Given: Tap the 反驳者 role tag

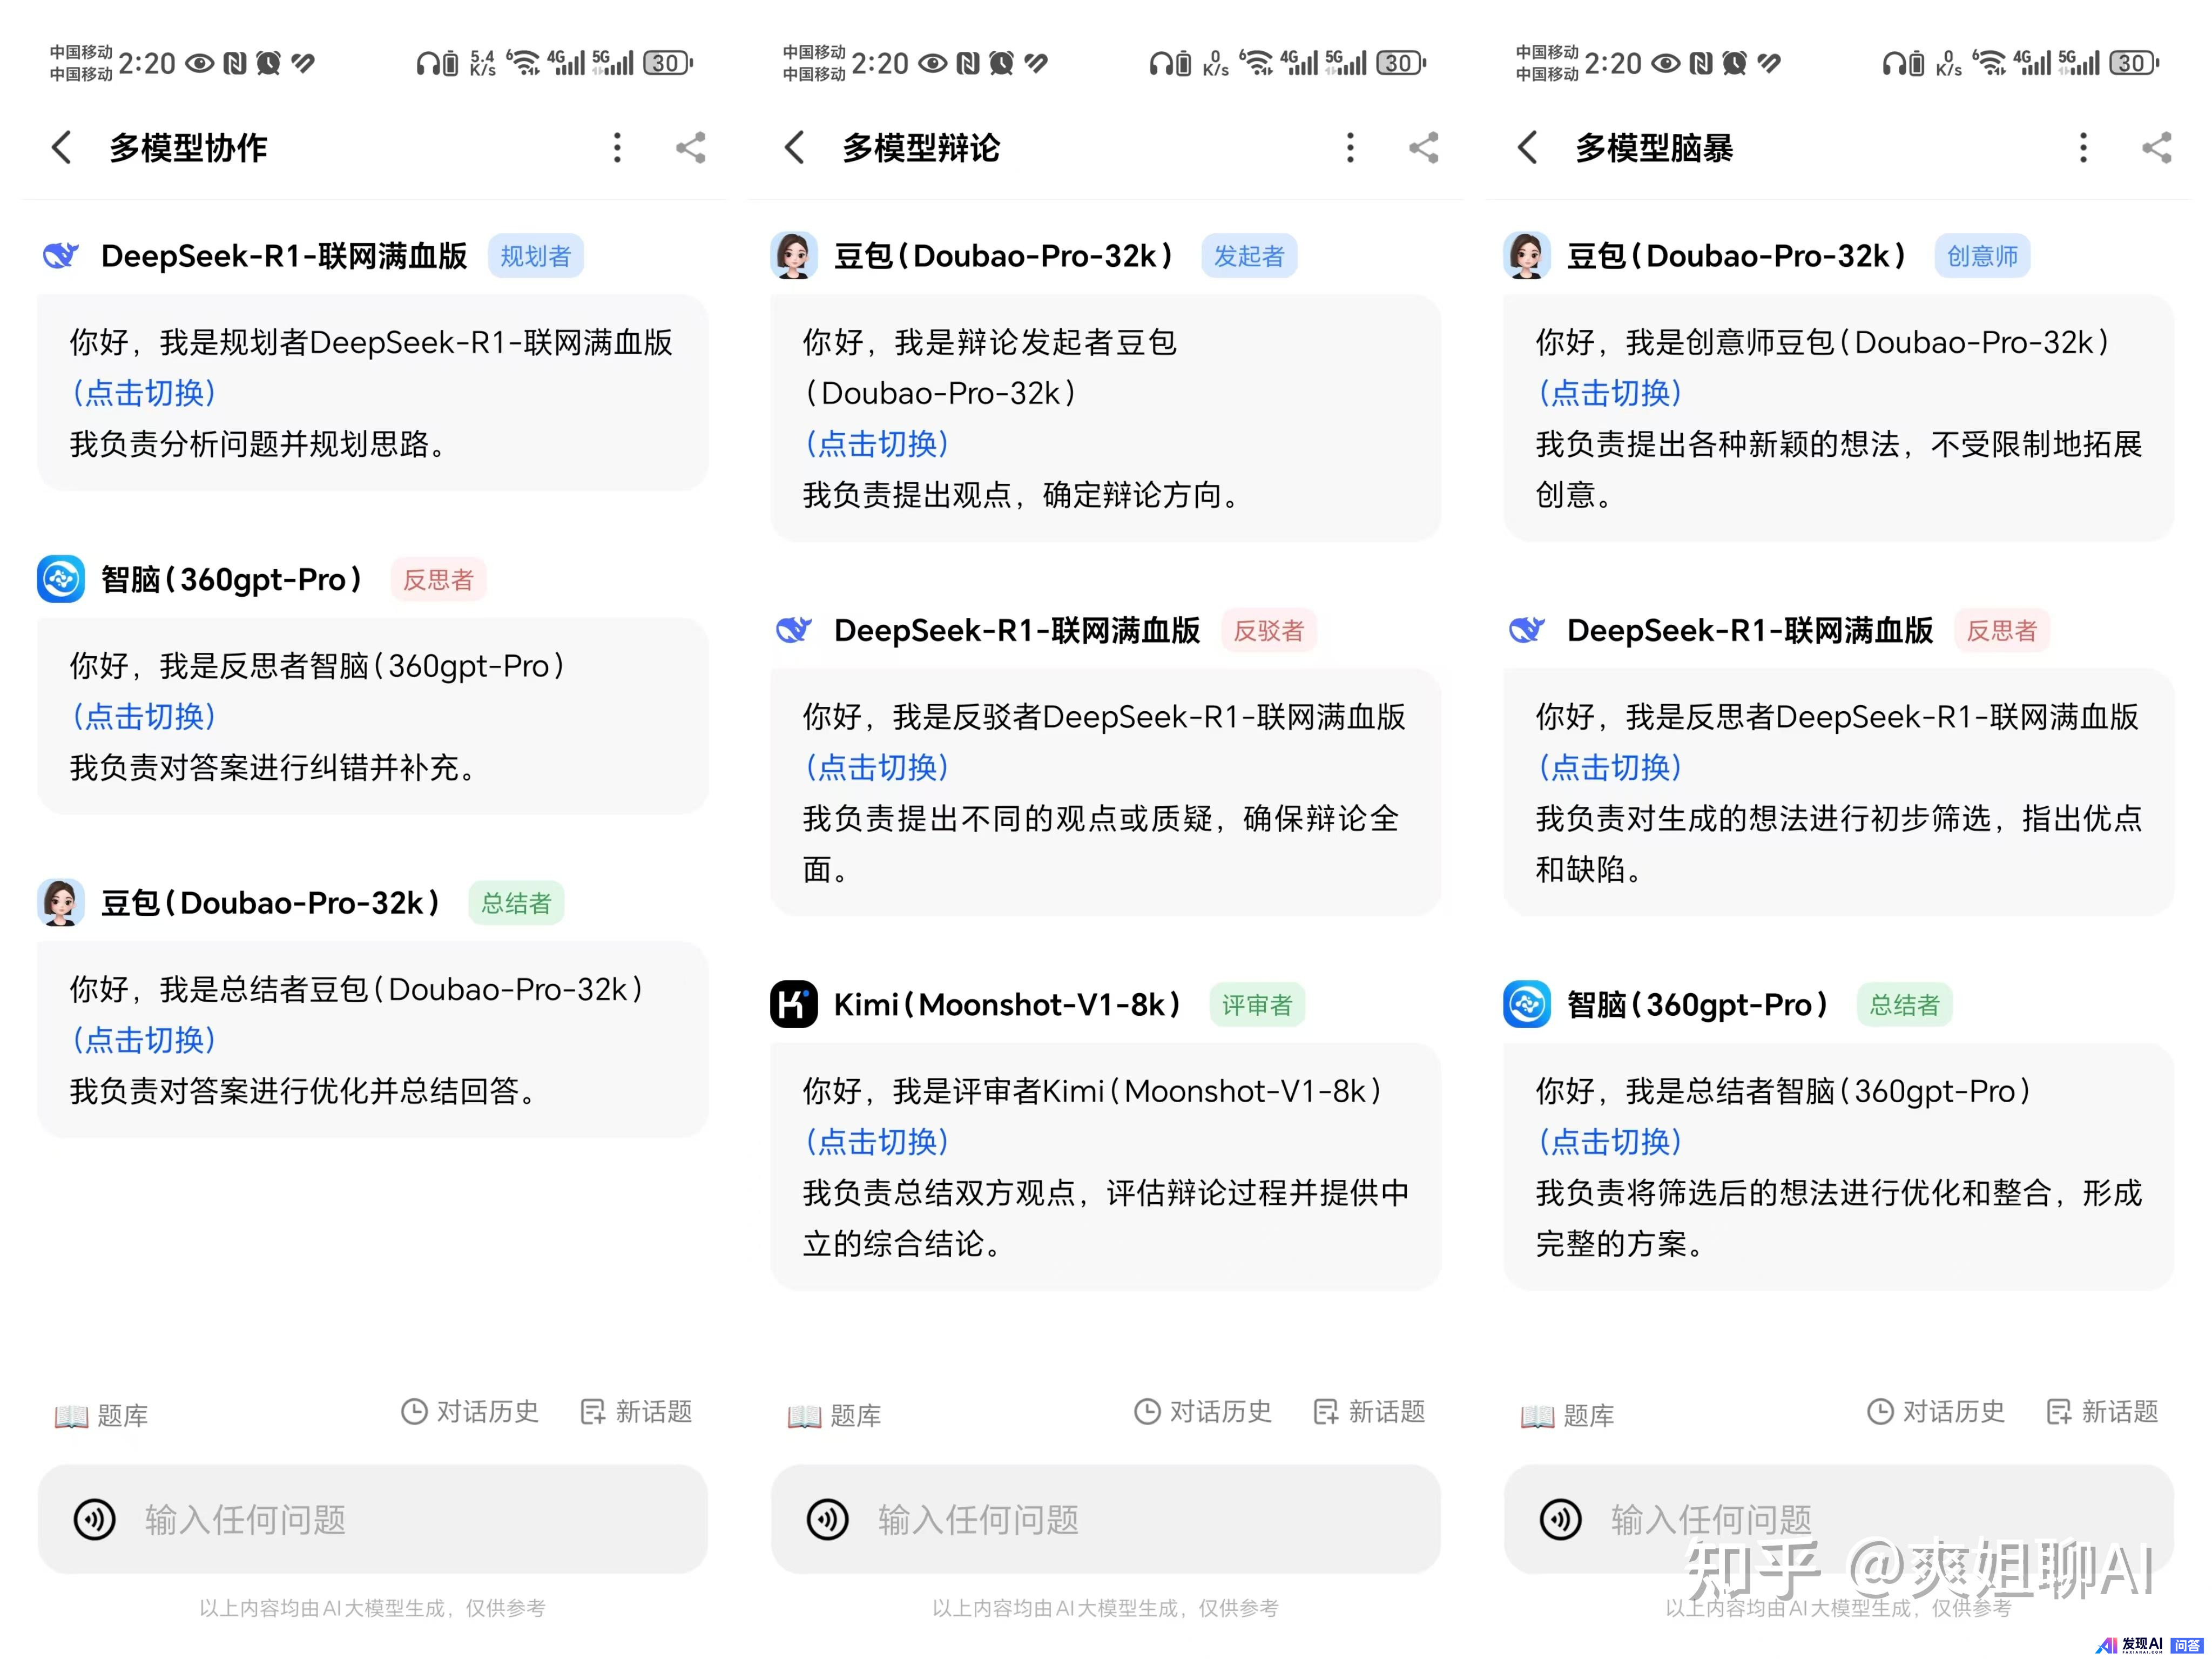Looking at the screenshot, I should [x=1269, y=630].
